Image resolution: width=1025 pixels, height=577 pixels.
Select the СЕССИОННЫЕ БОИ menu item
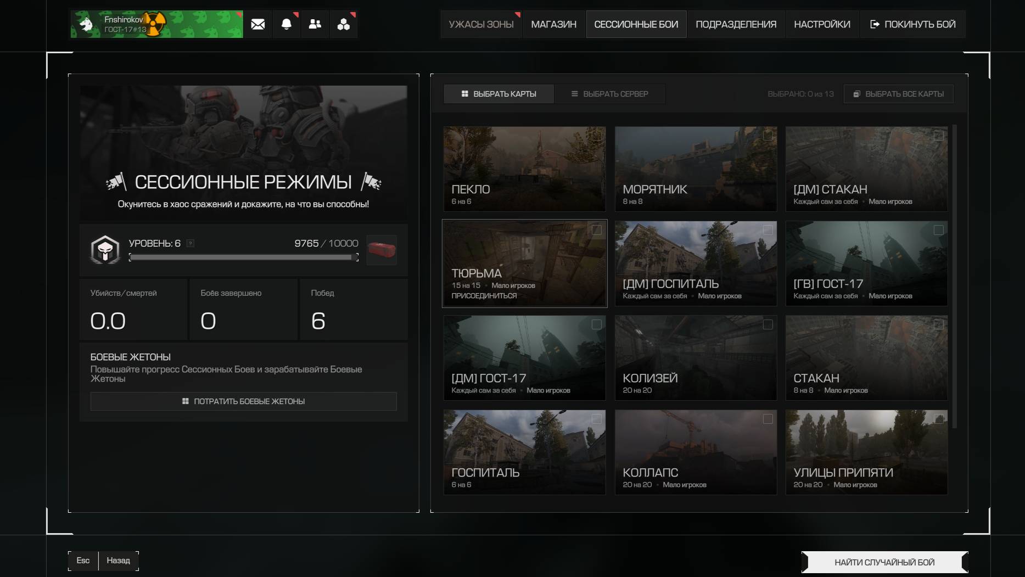[636, 24]
